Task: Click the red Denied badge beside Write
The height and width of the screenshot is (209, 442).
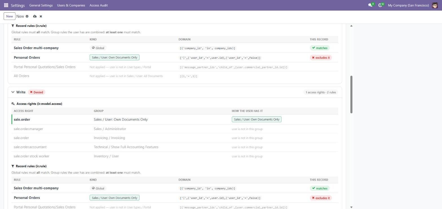Action: pos(36,92)
